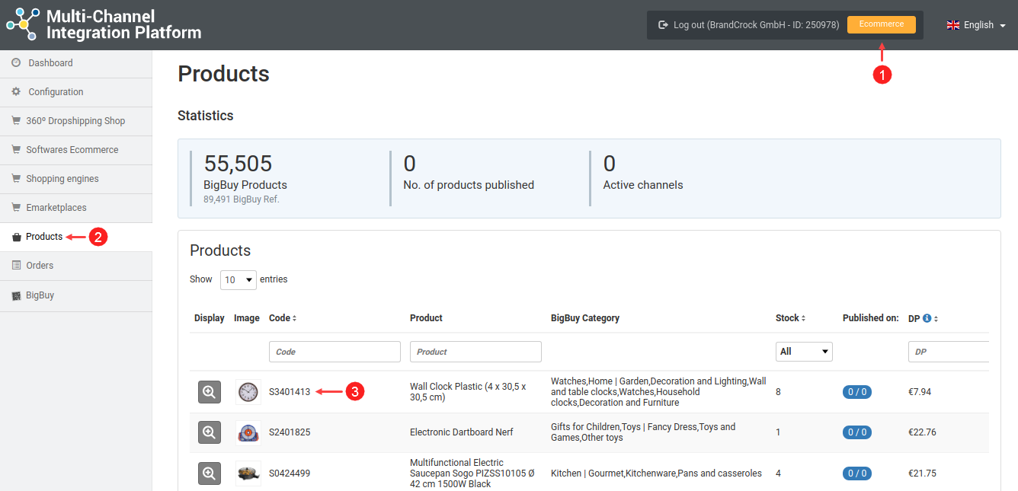Open the English language dropdown

pos(977,25)
